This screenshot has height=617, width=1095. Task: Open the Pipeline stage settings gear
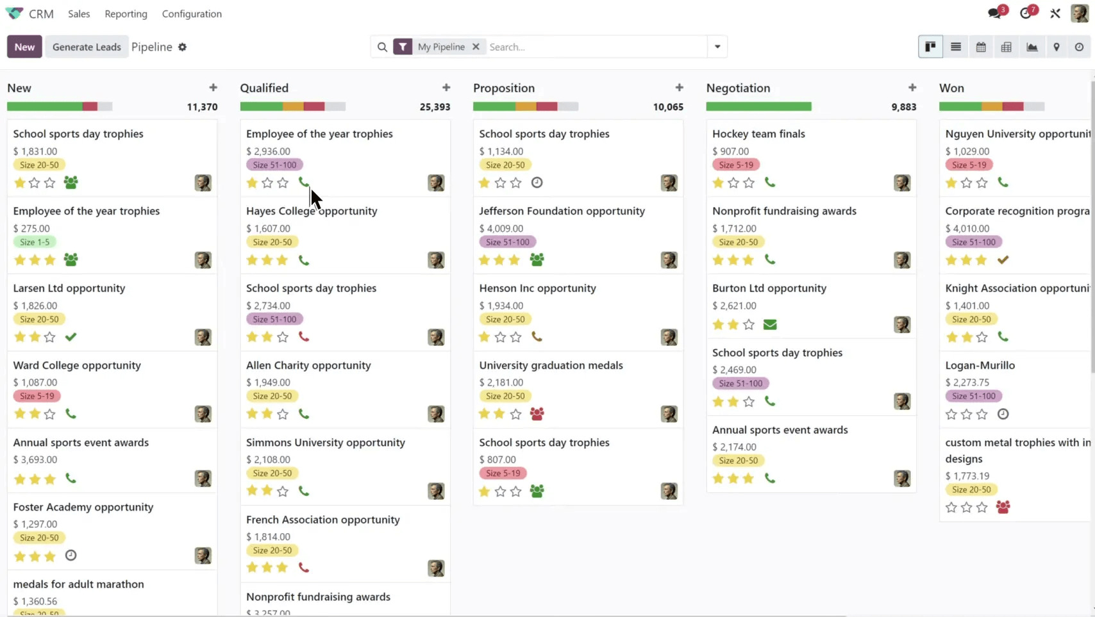pyautogui.click(x=182, y=47)
